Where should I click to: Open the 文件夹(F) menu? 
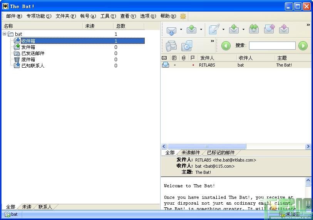point(66,16)
